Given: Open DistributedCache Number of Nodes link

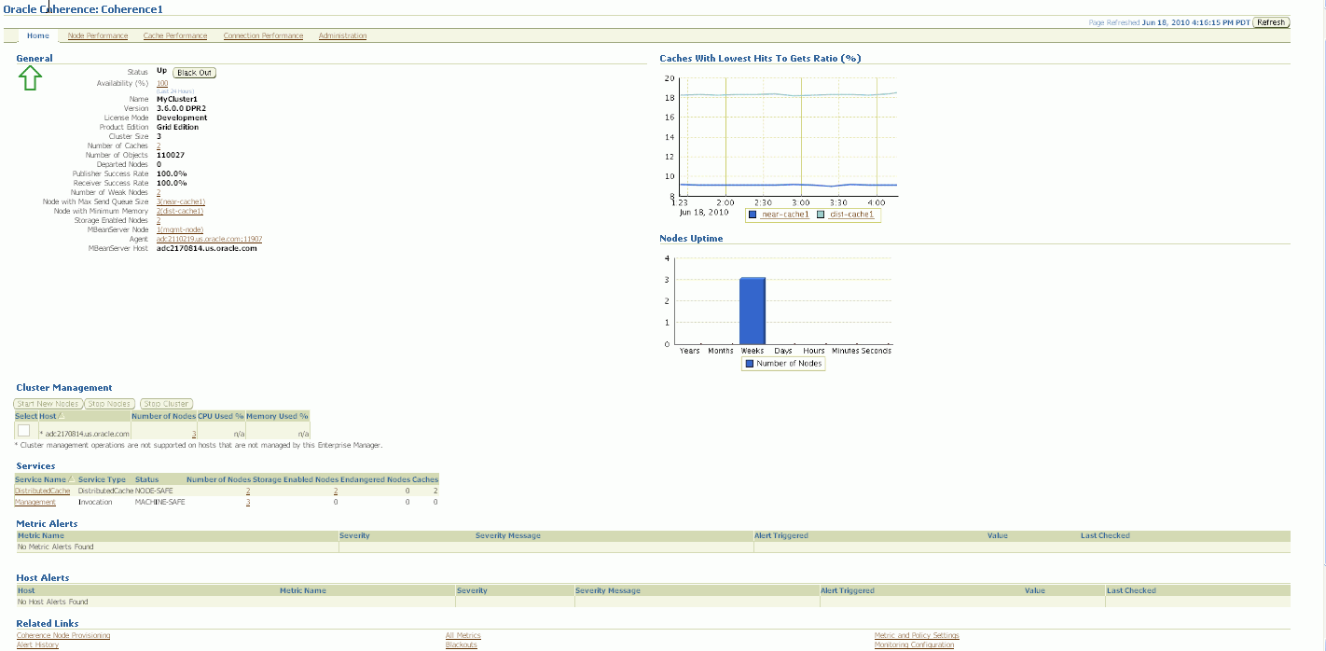Looking at the screenshot, I should (248, 491).
